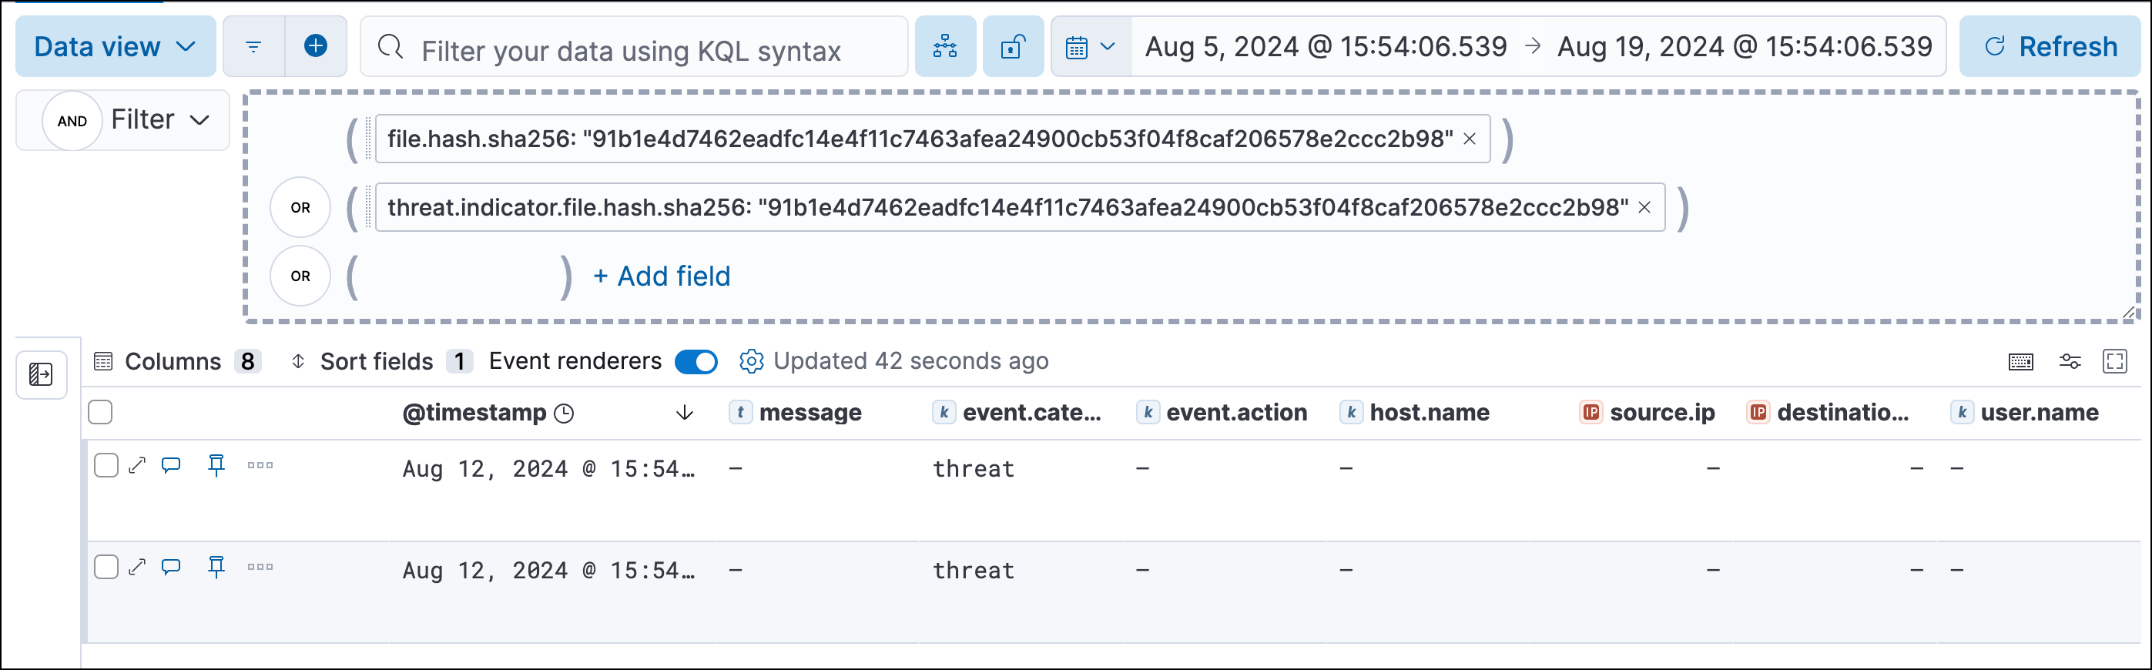The width and height of the screenshot is (2152, 670).
Task: Open Sort fields options
Action: 376,361
